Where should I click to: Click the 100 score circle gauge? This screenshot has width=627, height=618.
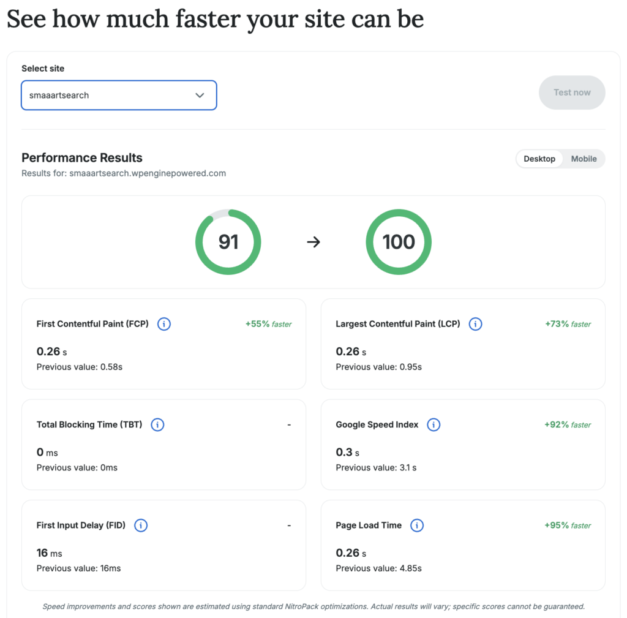[x=399, y=242]
